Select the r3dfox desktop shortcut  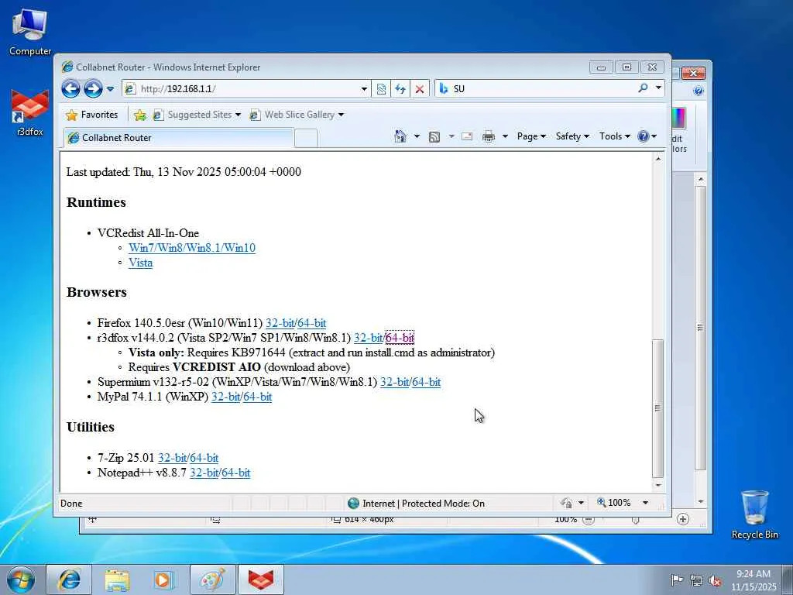pos(30,113)
